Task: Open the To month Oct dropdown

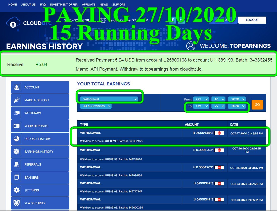Action: [201, 106]
